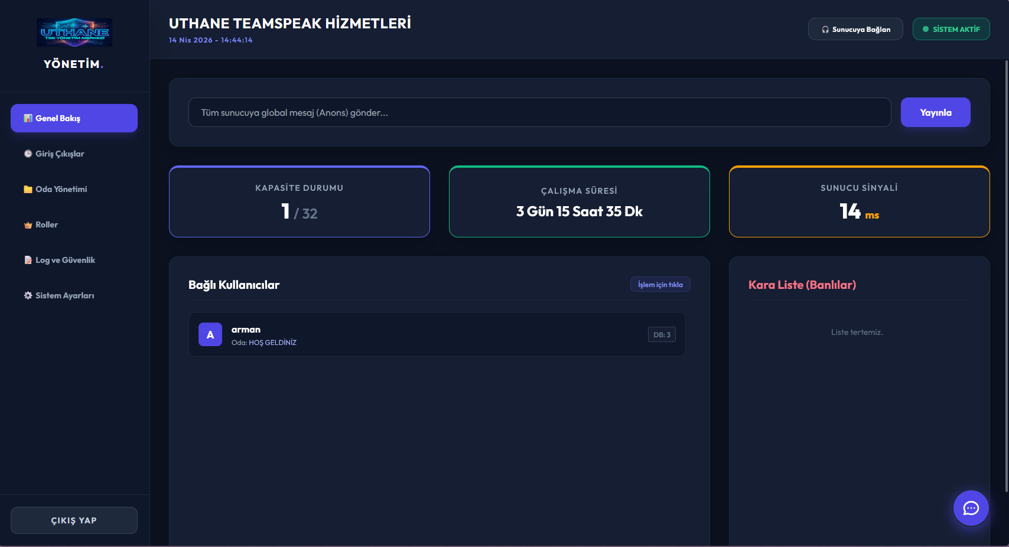1009x547 pixels.
Task: Click the DB: 3 badge
Action: click(662, 334)
